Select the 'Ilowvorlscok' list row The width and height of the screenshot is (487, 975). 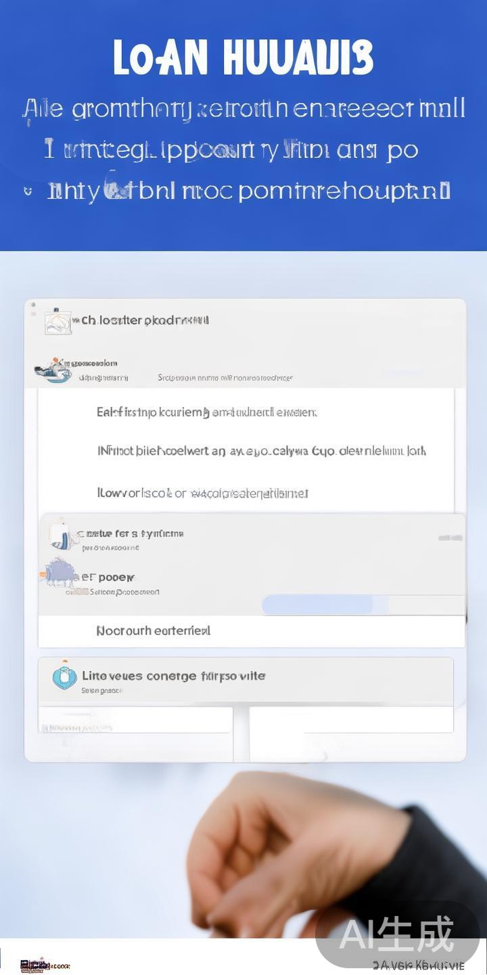[203, 493]
